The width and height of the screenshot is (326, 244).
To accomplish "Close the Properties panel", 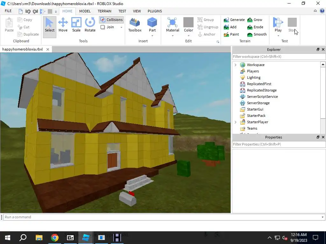I will [323, 137].
